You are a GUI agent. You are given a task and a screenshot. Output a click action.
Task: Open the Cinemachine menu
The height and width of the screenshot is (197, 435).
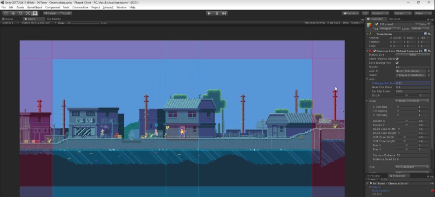click(80, 7)
